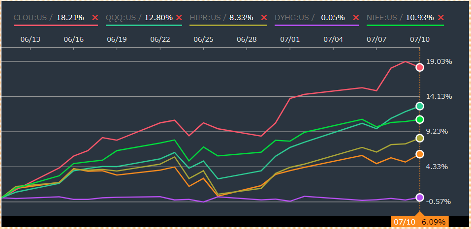Click the teal QQQ endpoint marker
471x229 pixels.
point(420,106)
